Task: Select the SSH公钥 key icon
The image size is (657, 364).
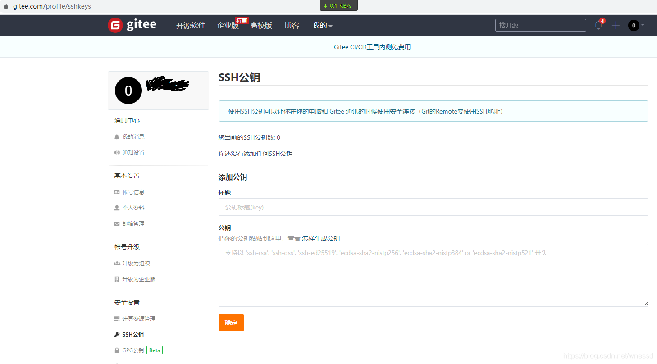Action: (x=117, y=334)
